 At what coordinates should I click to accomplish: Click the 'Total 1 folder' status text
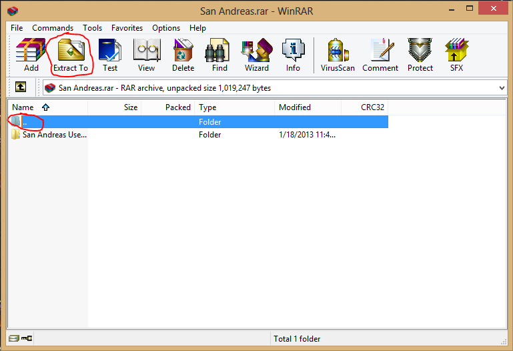[297, 339]
